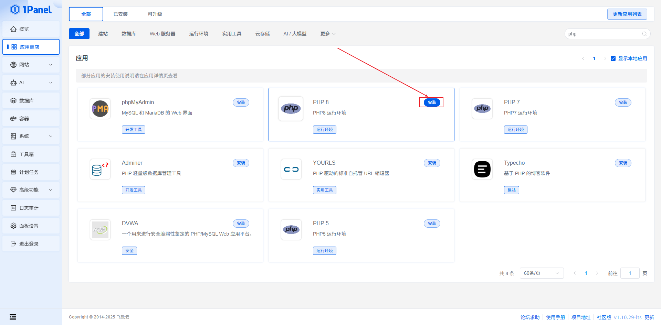Click the 系统 sidebar icon
Image resolution: width=661 pixels, height=325 pixels.
pos(13,136)
